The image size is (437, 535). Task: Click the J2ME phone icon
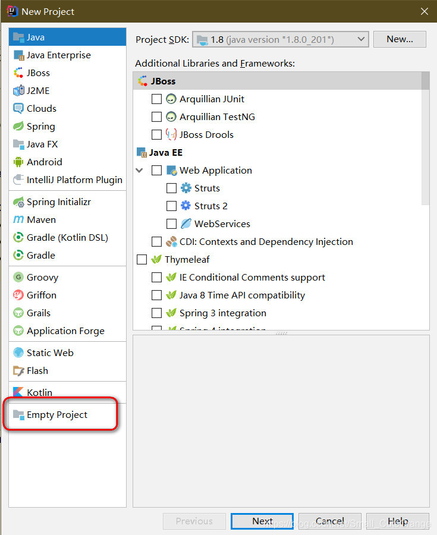(x=18, y=90)
